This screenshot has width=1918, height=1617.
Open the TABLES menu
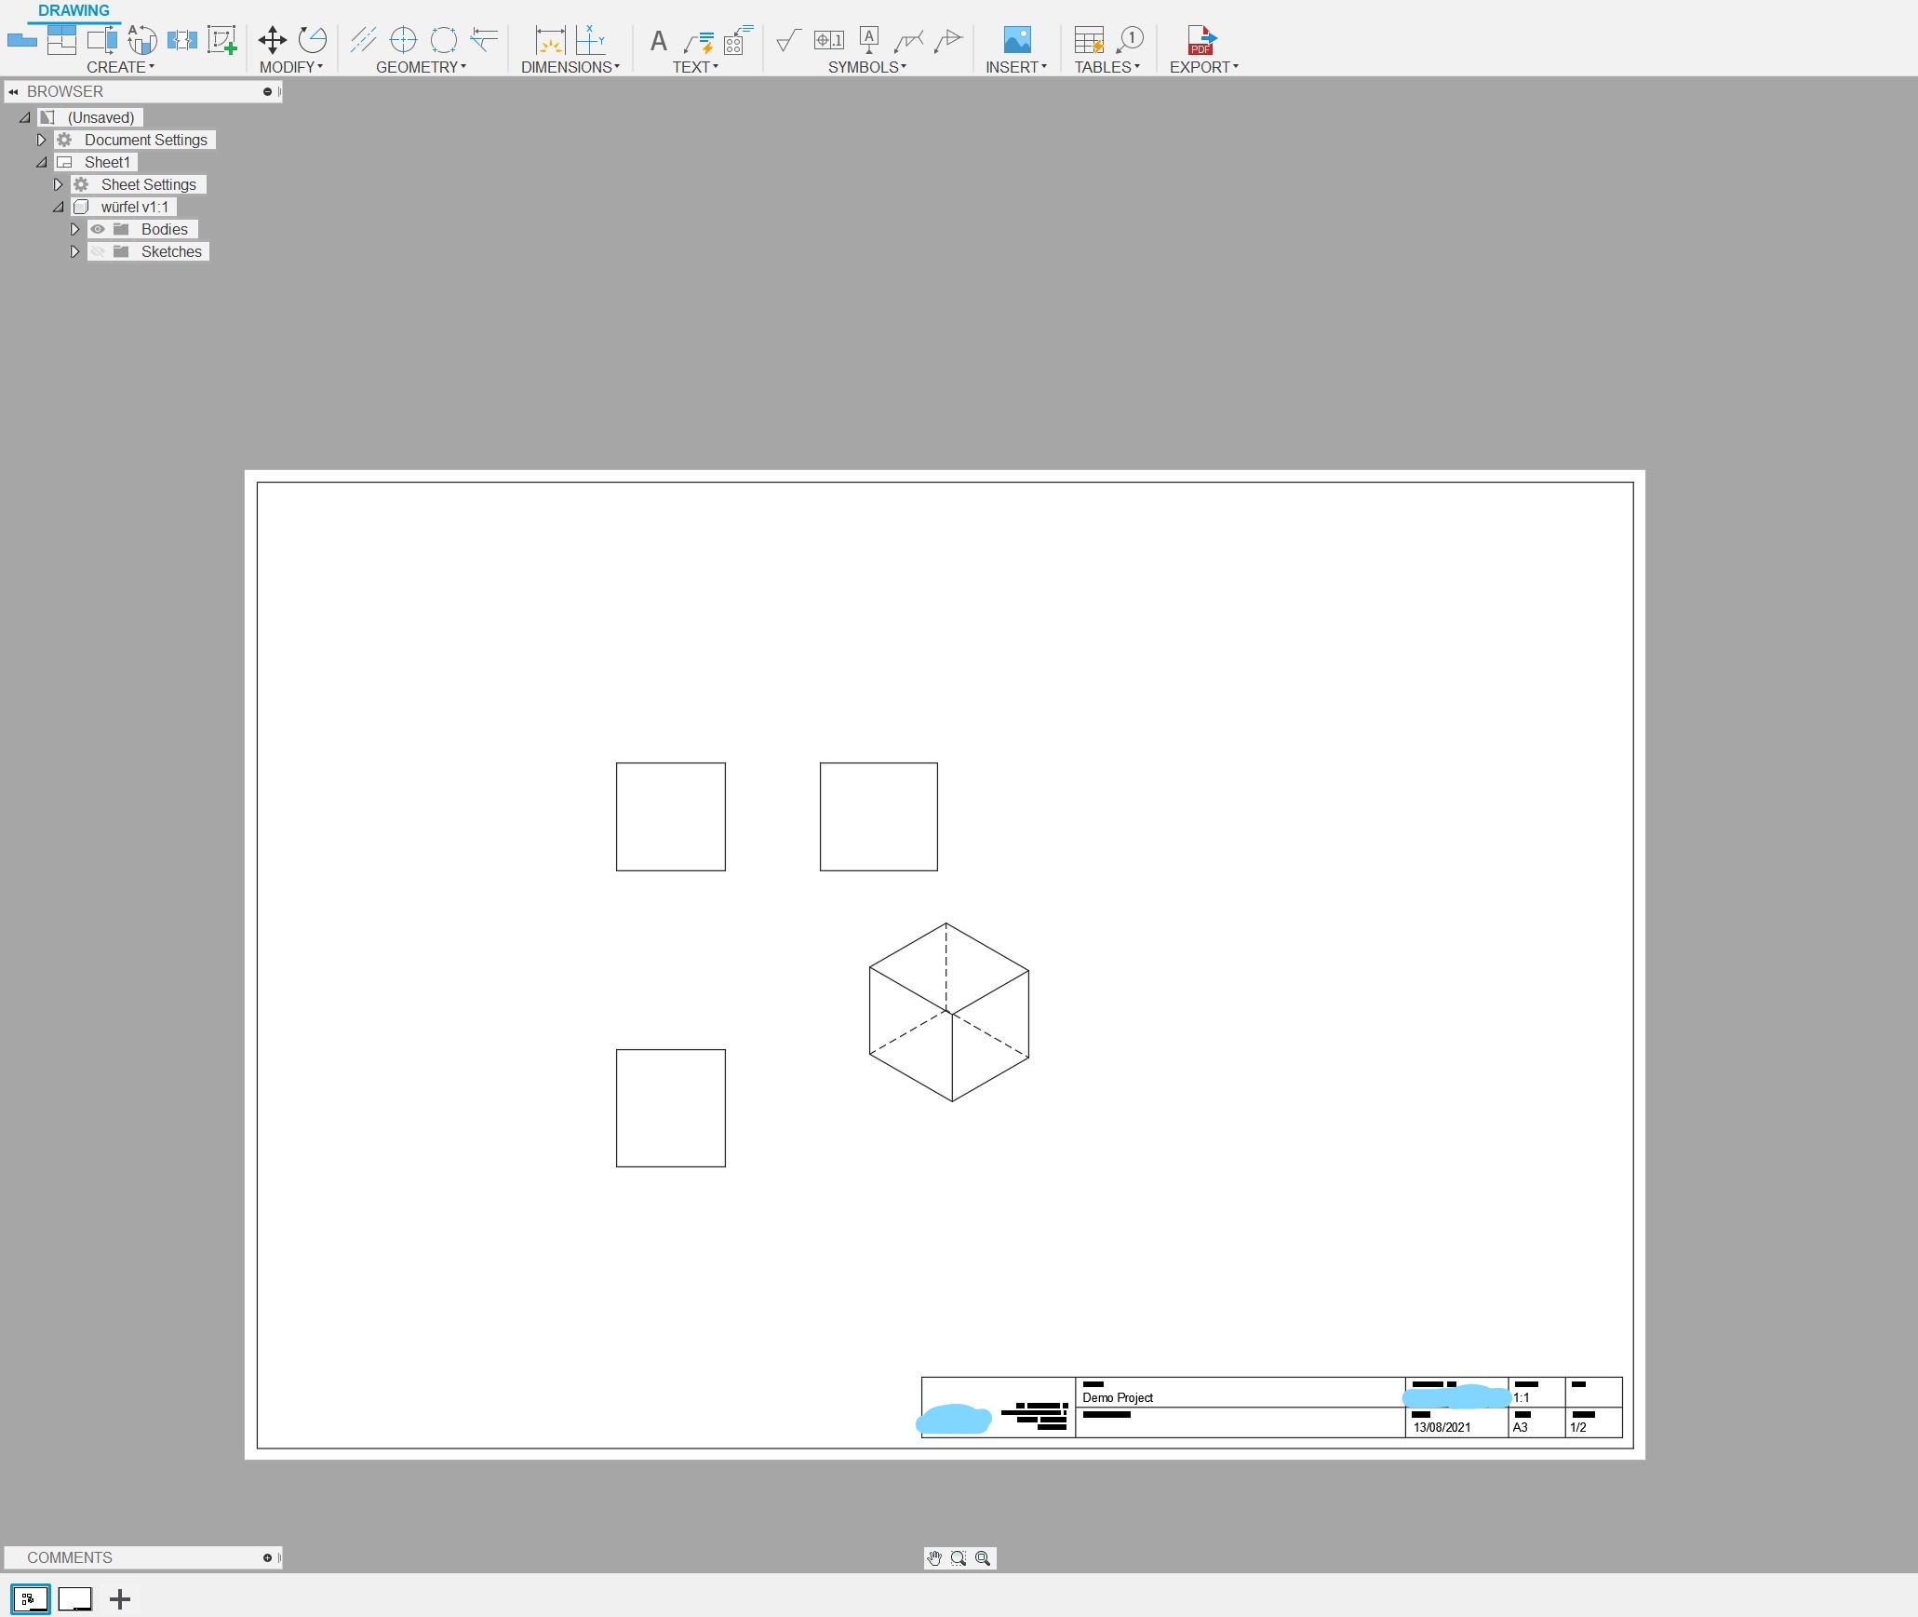[1107, 67]
